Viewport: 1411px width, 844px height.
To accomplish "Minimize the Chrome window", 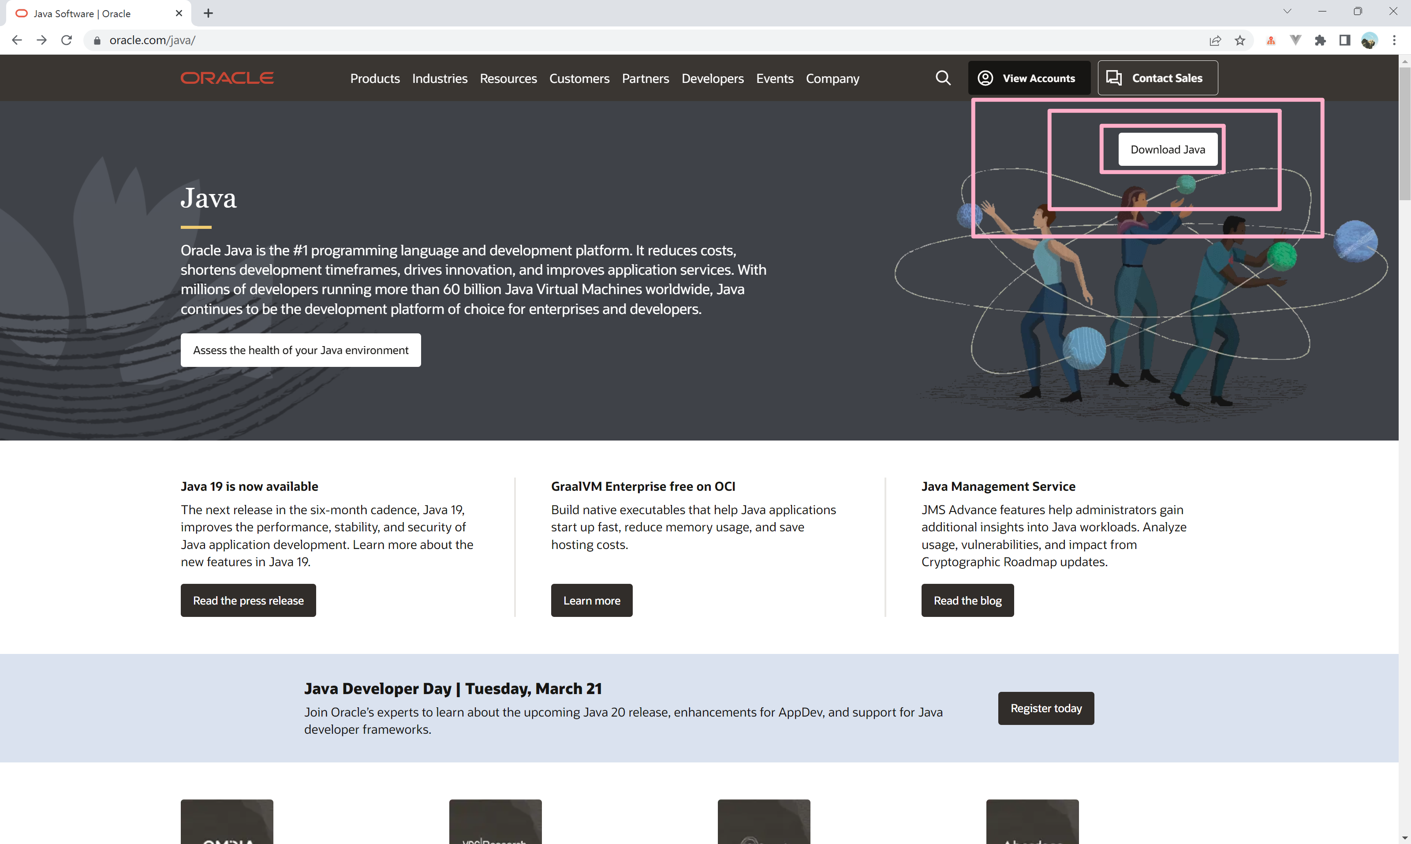I will pos(1322,11).
